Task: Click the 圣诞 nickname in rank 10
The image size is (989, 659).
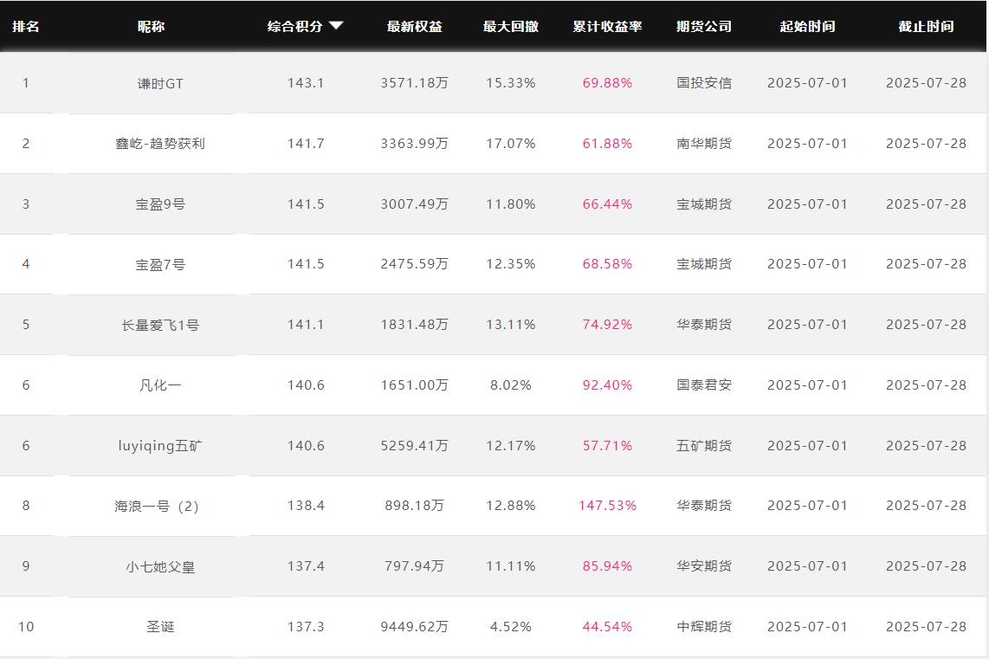Action: (160, 627)
